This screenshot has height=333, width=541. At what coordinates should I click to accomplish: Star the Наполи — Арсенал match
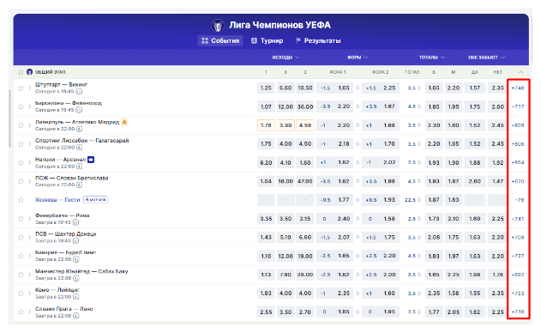coord(21,163)
